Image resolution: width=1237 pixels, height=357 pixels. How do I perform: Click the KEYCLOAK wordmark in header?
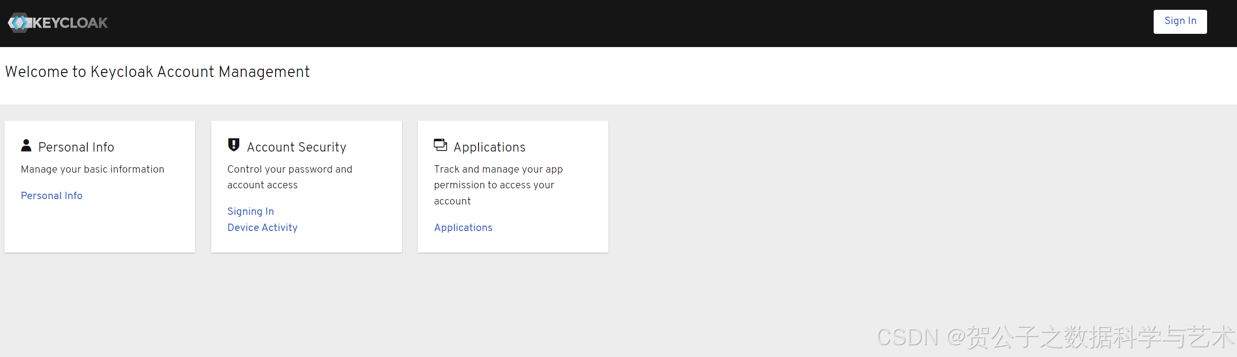(x=70, y=23)
